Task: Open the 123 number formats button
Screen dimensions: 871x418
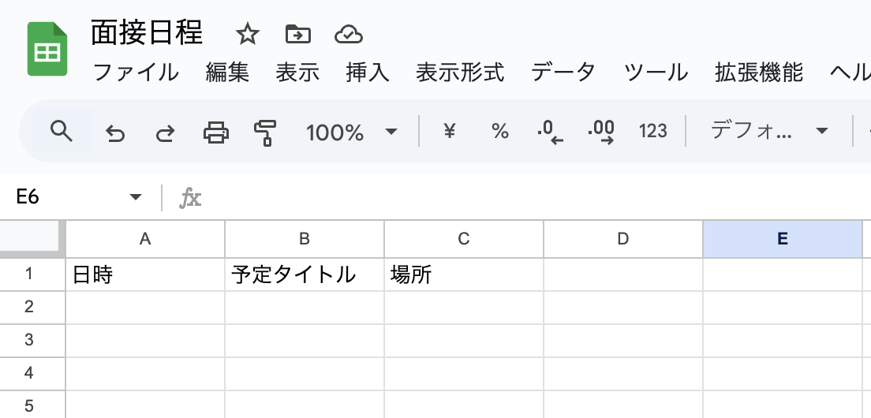Action: [653, 131]
